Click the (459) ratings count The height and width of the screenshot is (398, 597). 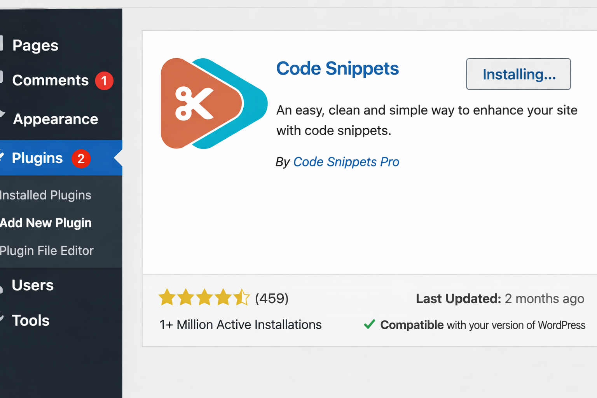272,298
